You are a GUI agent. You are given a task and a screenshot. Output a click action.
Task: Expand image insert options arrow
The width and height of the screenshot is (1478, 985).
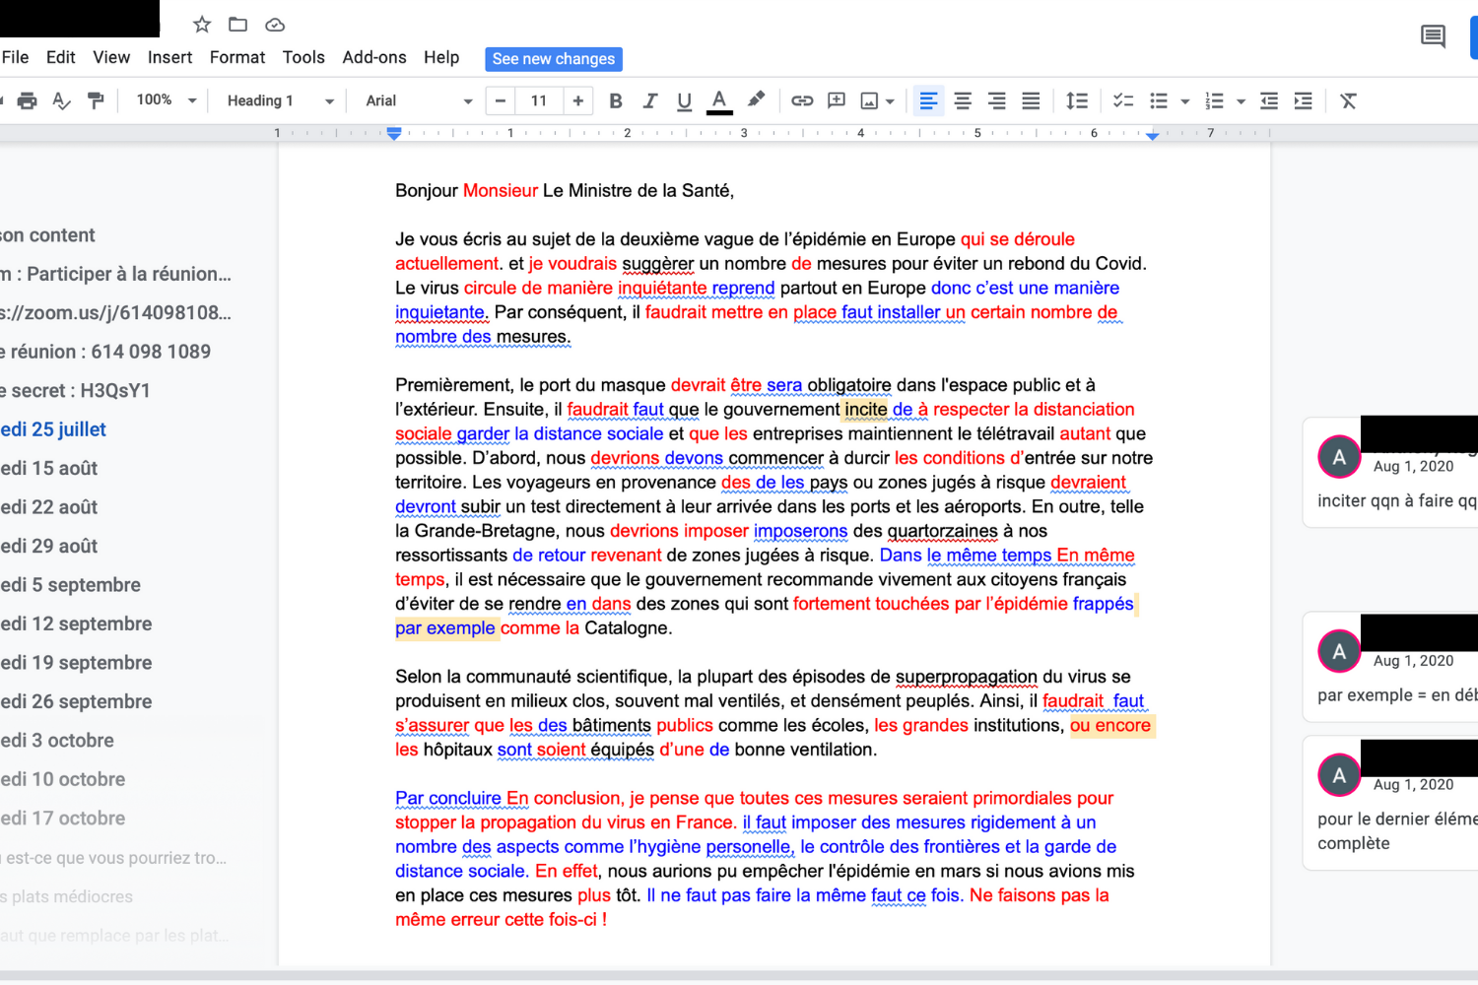890,101
